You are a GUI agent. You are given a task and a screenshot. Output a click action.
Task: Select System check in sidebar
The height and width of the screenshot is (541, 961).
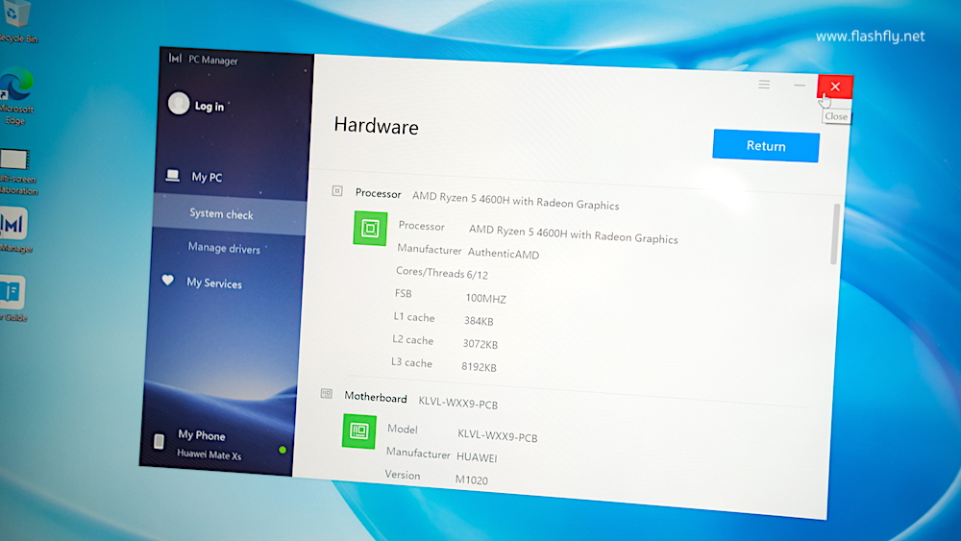221,214
